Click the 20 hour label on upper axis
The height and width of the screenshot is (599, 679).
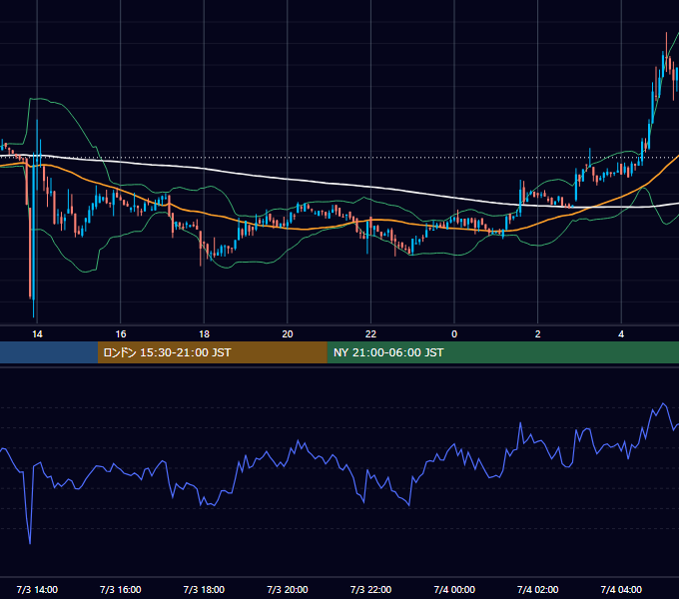(288, 334)
